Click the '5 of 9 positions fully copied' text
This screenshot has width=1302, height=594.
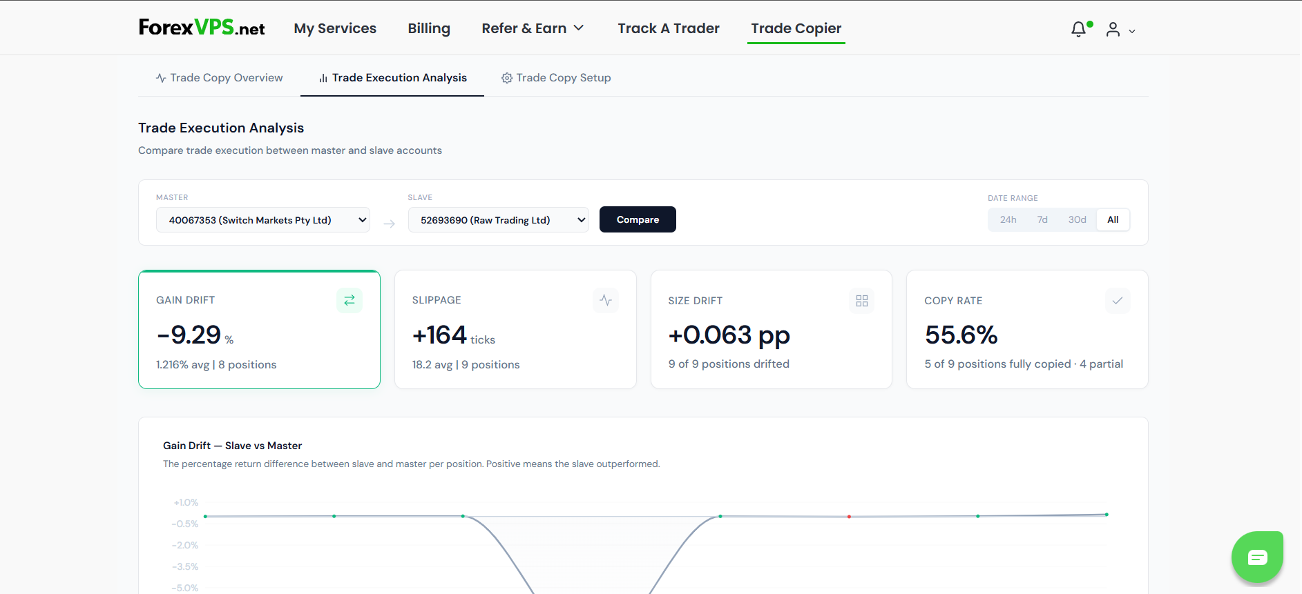coord(997,364)
